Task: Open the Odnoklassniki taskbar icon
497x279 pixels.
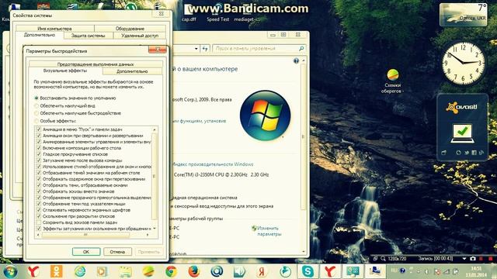Action: (57, 271)
